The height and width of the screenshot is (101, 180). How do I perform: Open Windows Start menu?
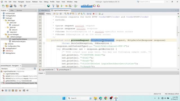pos(64,98)
